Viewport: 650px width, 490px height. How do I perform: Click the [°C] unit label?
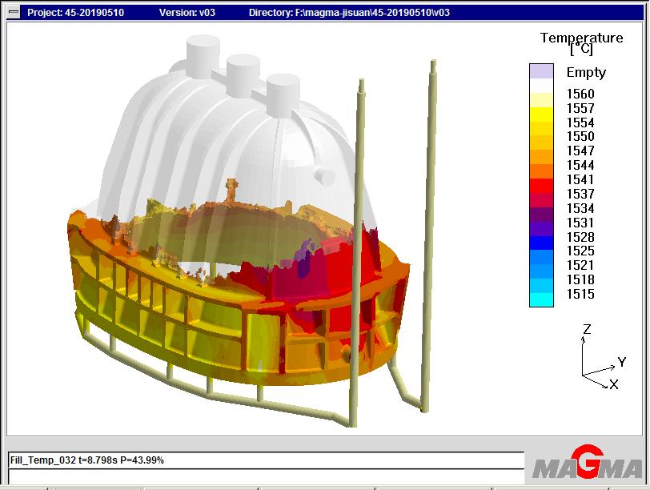581,50
